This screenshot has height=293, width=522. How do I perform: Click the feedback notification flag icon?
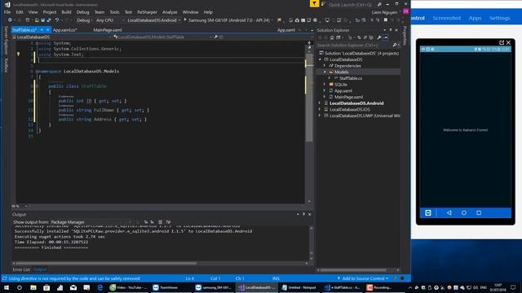click(x=314, y=3)
